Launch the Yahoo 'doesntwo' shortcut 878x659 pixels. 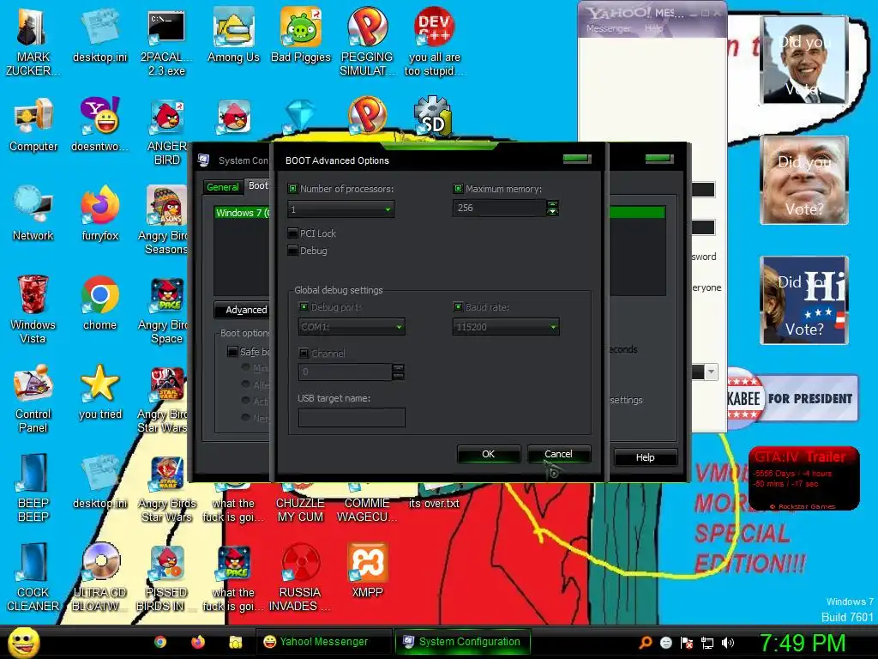click(x=99, y=125)
